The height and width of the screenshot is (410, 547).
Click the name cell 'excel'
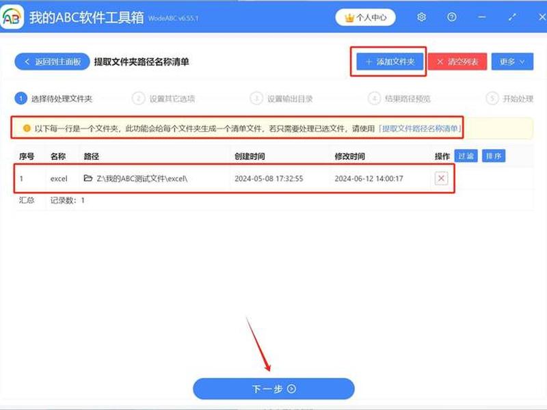pyautogui.click(x=59, y=178)
